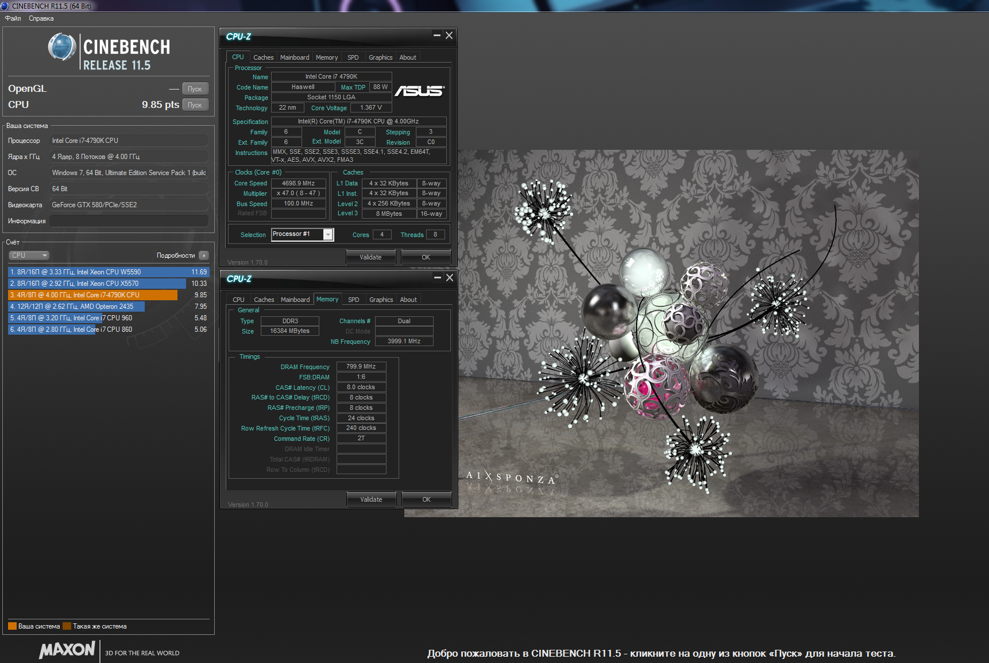
Task: Close the upper CPU-Z window
Action: point(449,36)
